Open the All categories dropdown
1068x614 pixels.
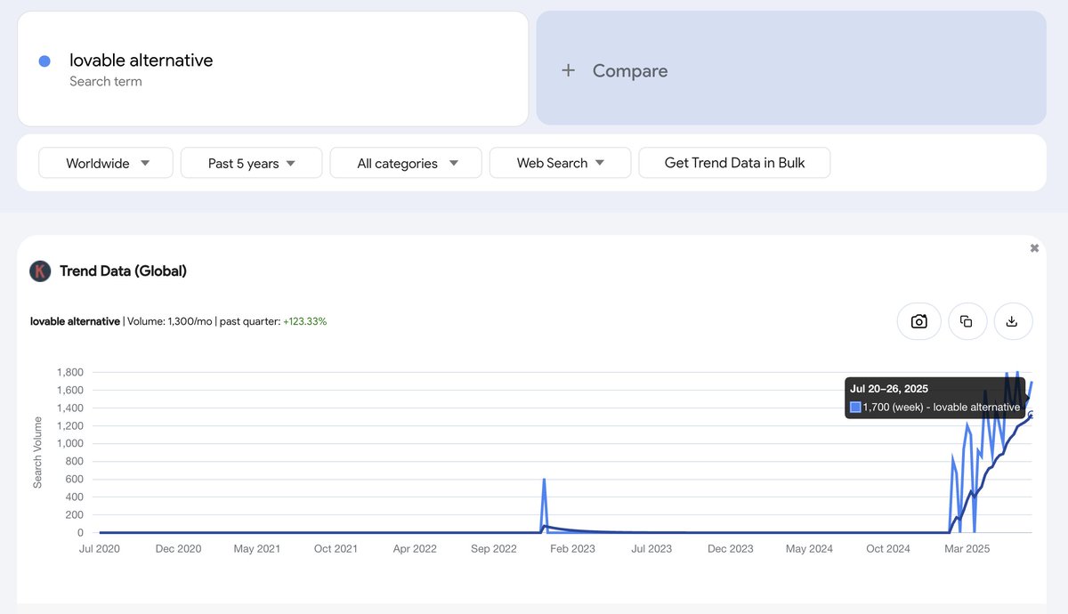pos(406,163)
